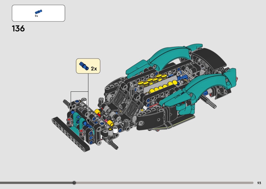The height and width of the screenshot is (189, 266).
Task: Click the "2x" label in the yellow callout
Action: pyautogui.click(x=94, y=69)
